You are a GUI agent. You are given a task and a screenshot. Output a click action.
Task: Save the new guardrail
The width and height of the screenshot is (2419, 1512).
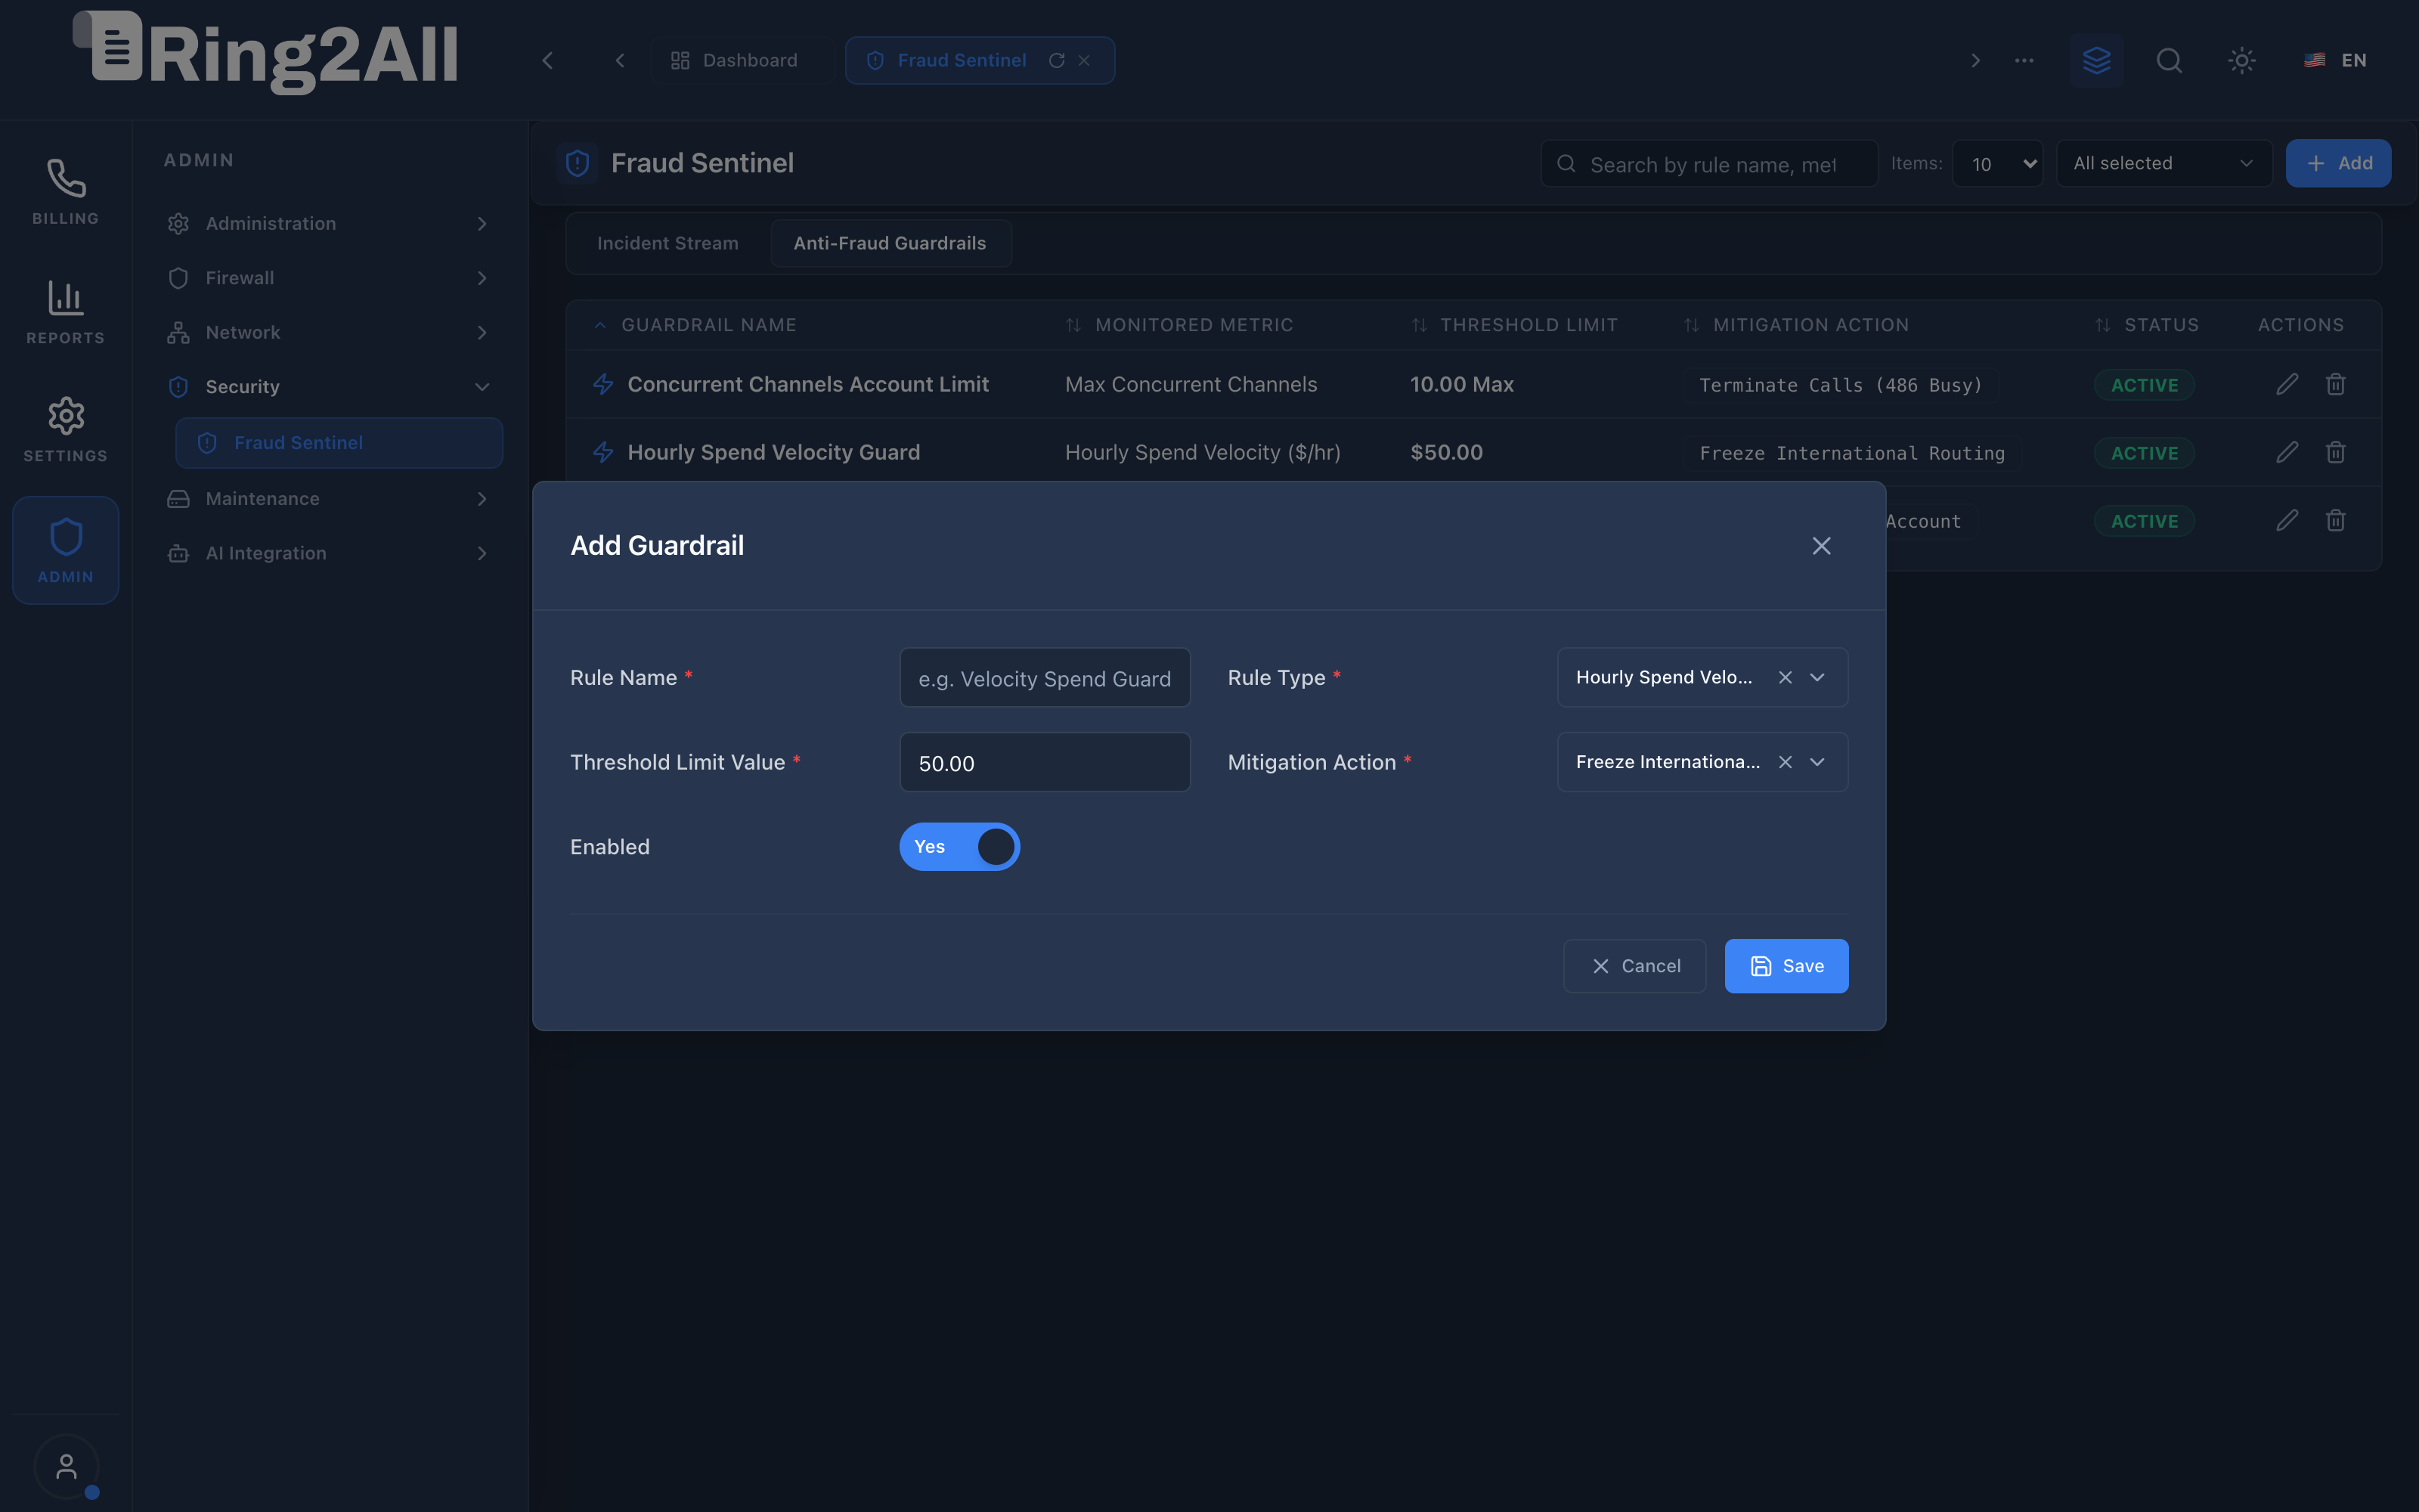pos(1786,966)
